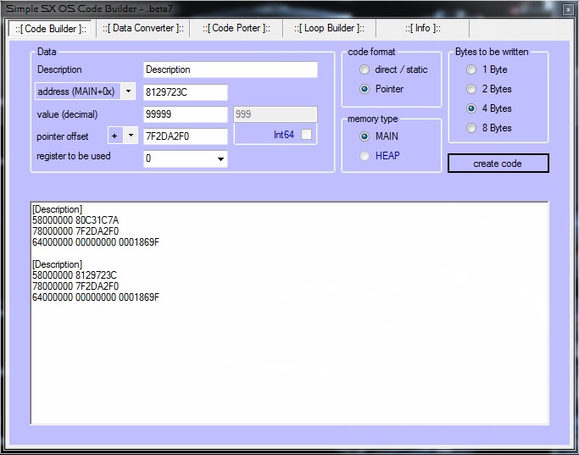The image size is (579, 455).
Task: Select 4 Bytes to be written
Action: click(x=489, y=108)
